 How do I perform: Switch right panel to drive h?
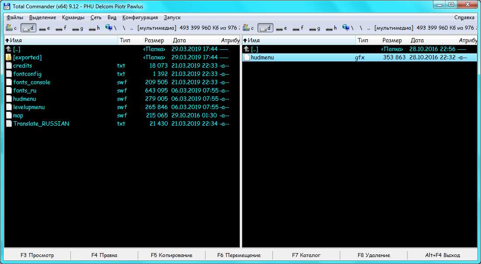(332, 28)
